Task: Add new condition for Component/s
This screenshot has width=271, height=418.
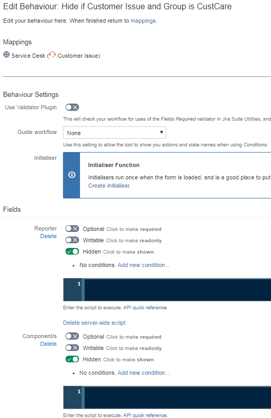Action: tap(144, 373)
